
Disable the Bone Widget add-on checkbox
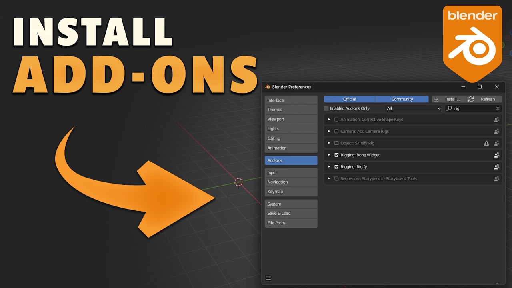[336, 155]
